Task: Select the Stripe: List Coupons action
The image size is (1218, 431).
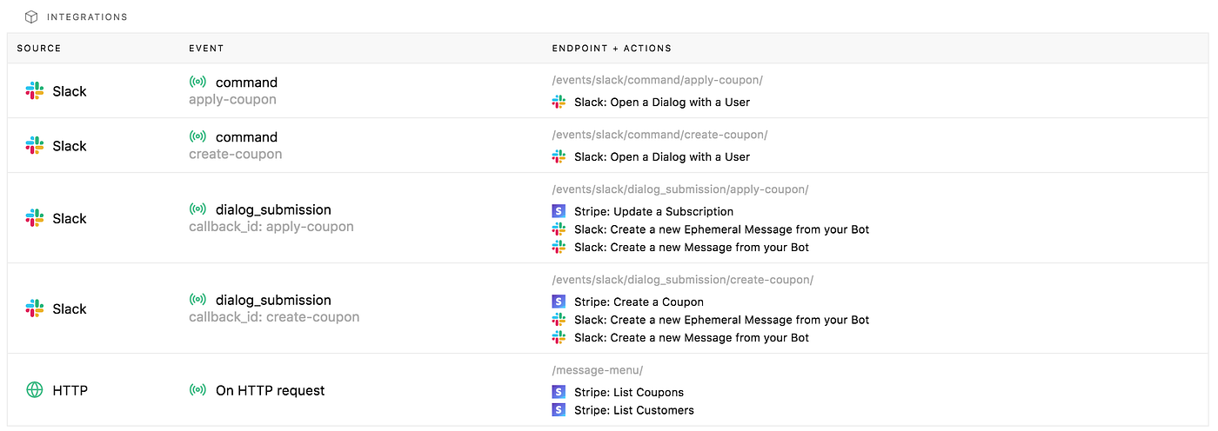Action: coord(628,392)
